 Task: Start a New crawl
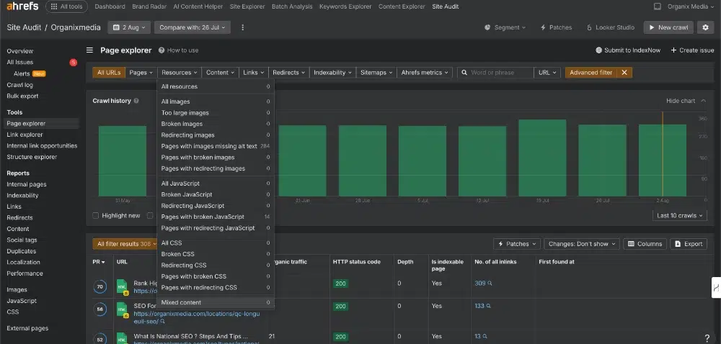click(668, 27)
